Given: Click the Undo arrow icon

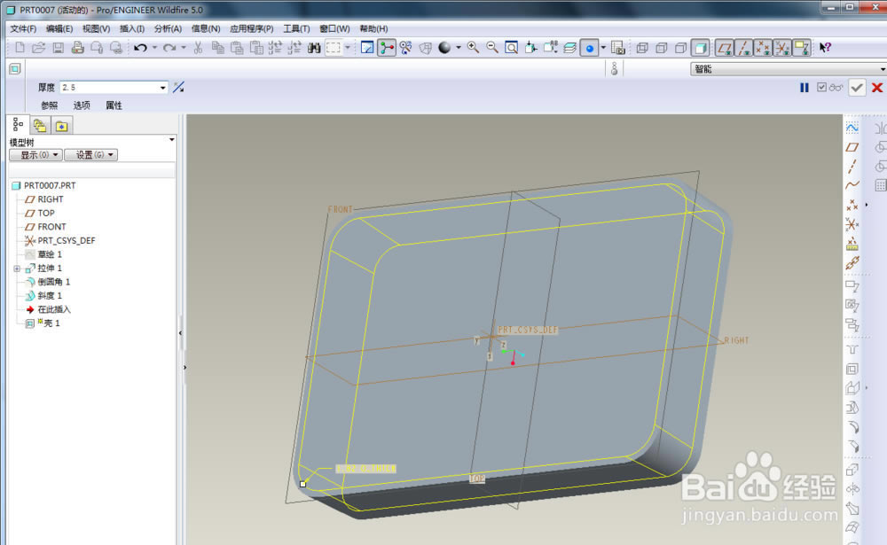Looking at the screenshot, I should 141,48.
